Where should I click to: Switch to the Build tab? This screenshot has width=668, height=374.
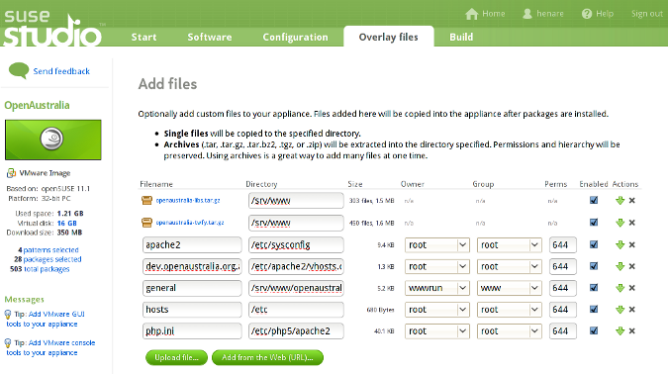(461, 37)
